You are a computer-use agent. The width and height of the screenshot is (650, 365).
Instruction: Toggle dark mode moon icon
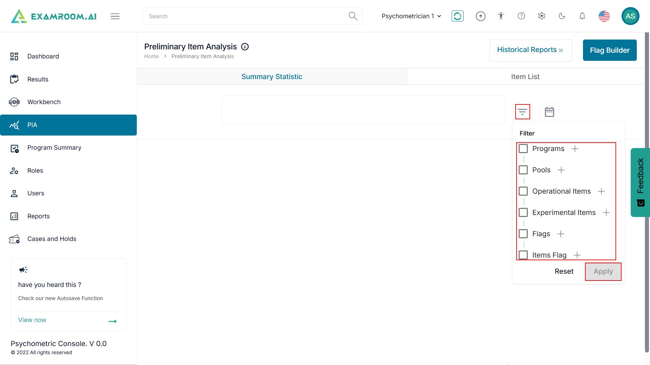(562, 16)
